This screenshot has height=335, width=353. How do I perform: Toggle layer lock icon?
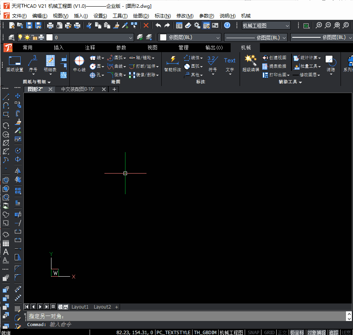[34, 37]
